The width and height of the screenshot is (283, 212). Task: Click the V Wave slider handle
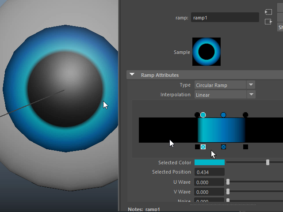coord(228,192)
